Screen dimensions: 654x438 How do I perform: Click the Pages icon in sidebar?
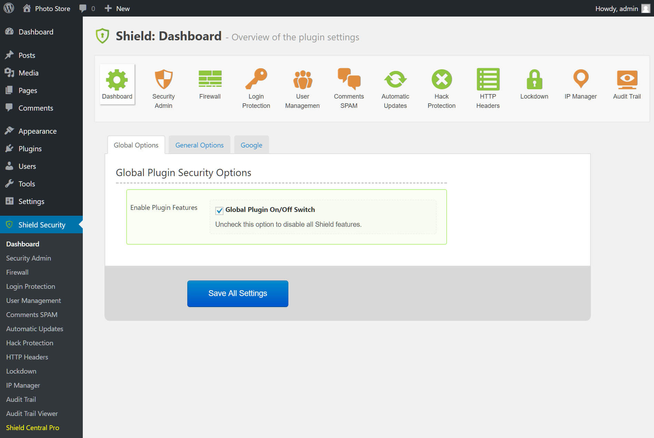9,90
